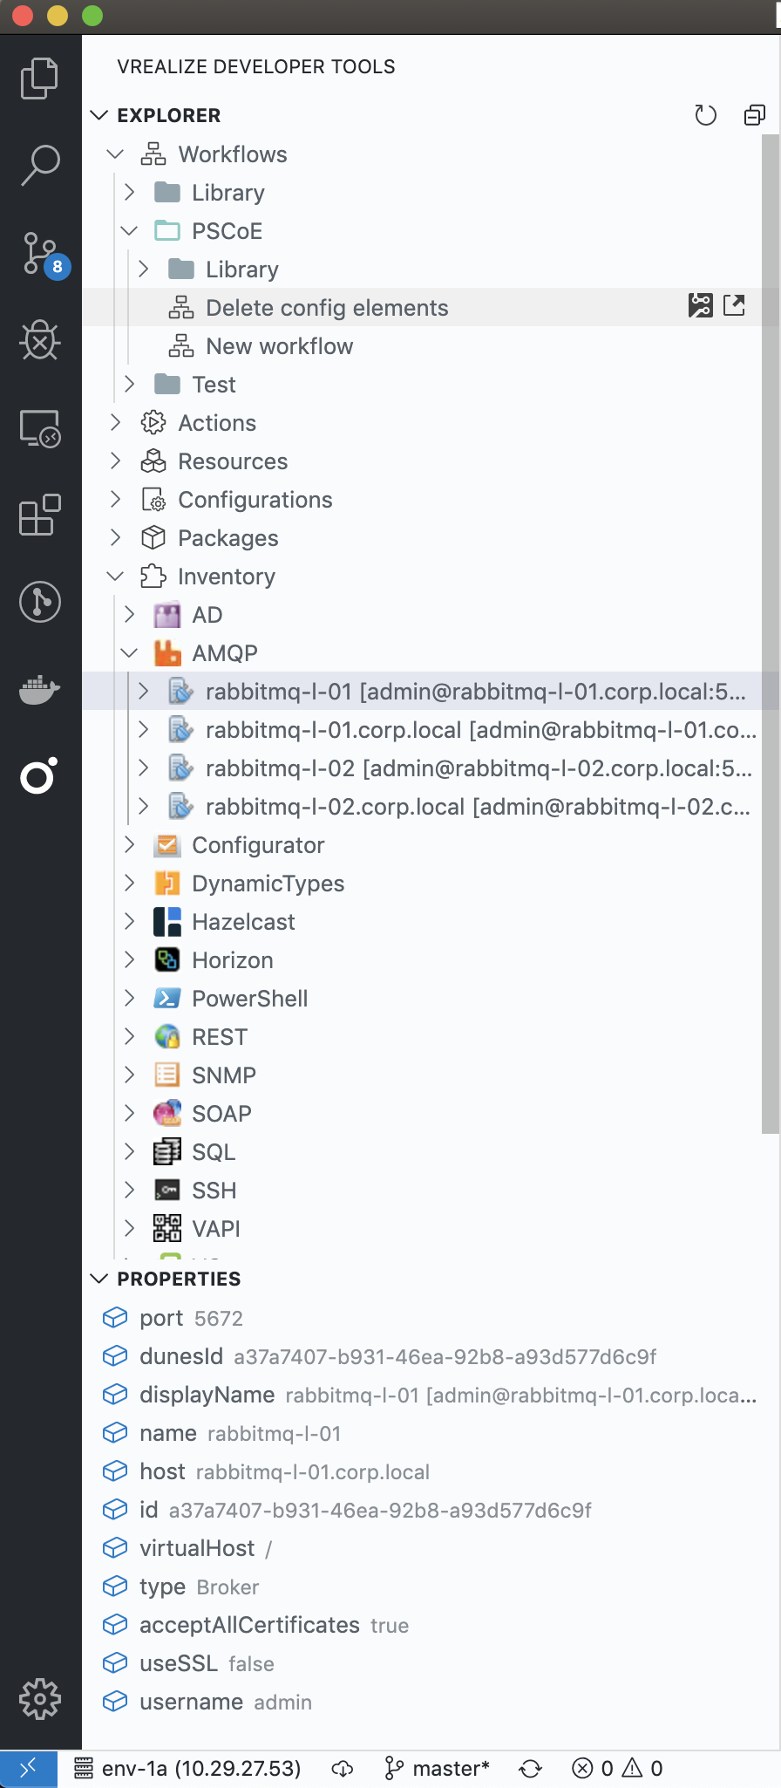Image resolution: width=781 pixels, height=1788 pixels.
Task: Click the dunesId property value
Action: coord(445,1356)
